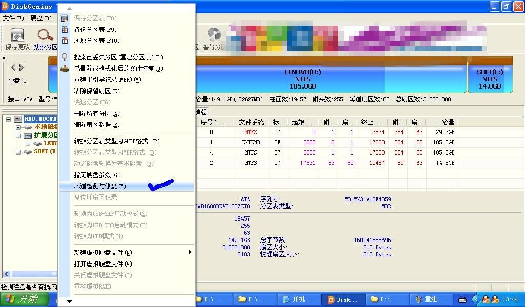Click serial number WD-WX31A10E4059

(x=368, y=199)
